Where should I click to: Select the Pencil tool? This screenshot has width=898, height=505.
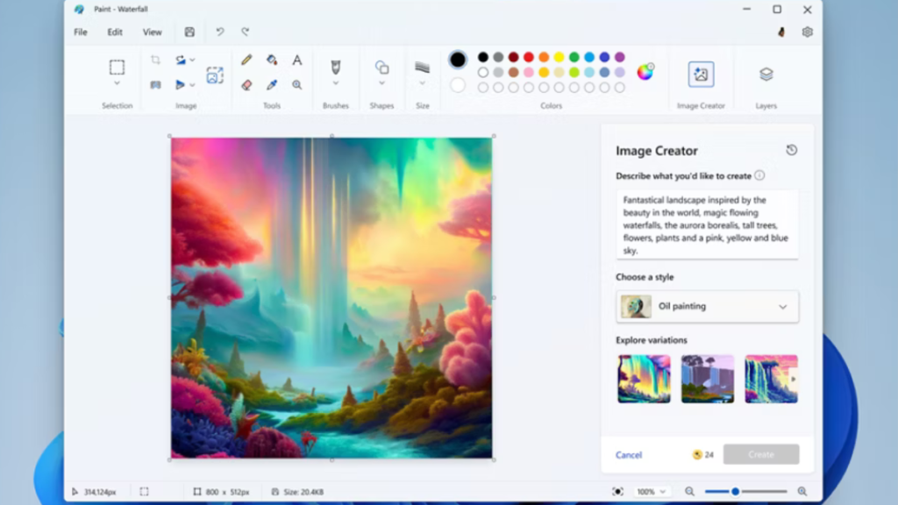click(246, 60)
